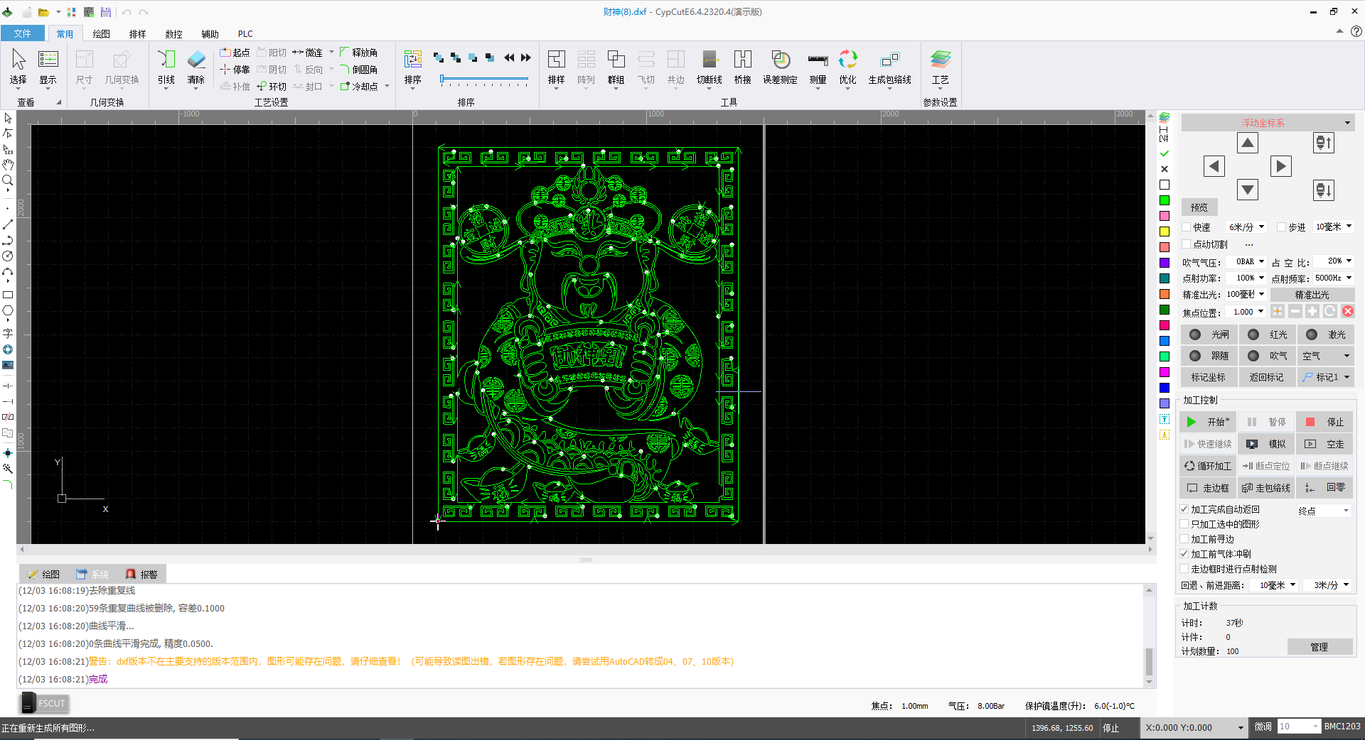
Task: Click the jog right arrow button
Action: point(1281,166)
